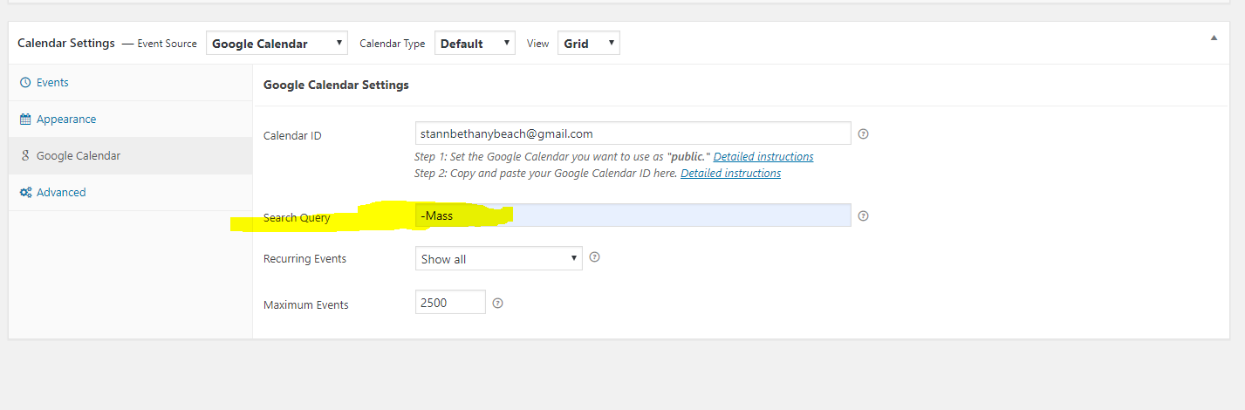
Task: Click the gears icon beside Advanced
Action: pyautogui.click(x=25, y=193)
